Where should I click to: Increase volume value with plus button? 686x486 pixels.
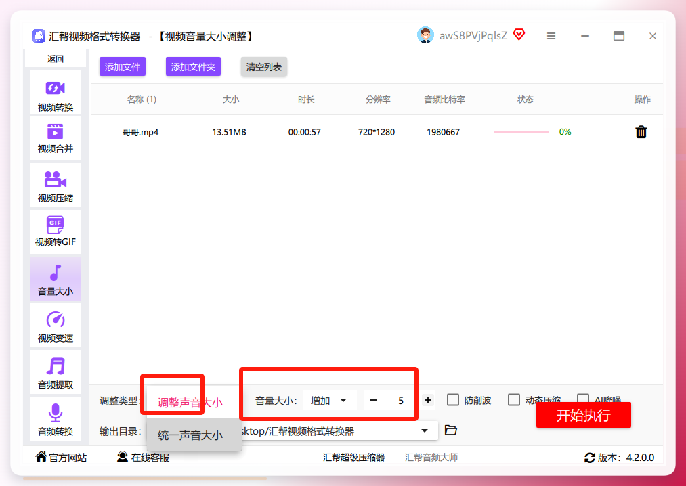pos(428,400)
